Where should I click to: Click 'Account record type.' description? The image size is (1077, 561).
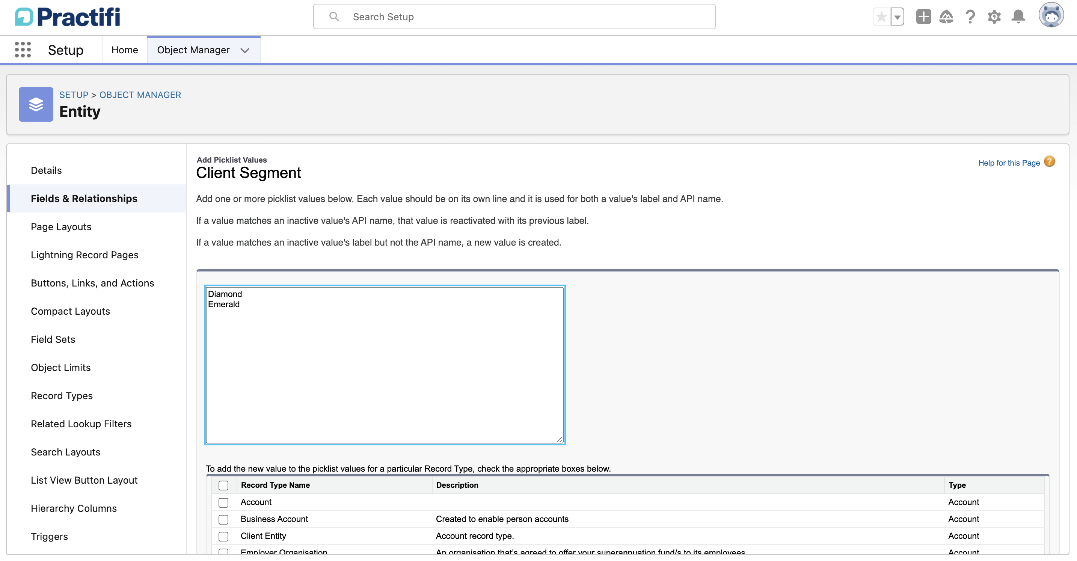(x=475, y=536)
